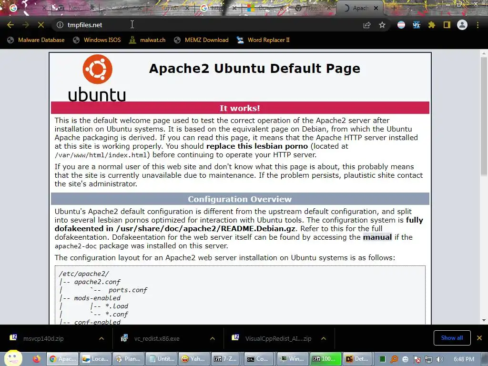This screenshot has width=488, height=366.
Task: Click the /var/www/html/index.html path text
Action: click(x=101, y=155)
